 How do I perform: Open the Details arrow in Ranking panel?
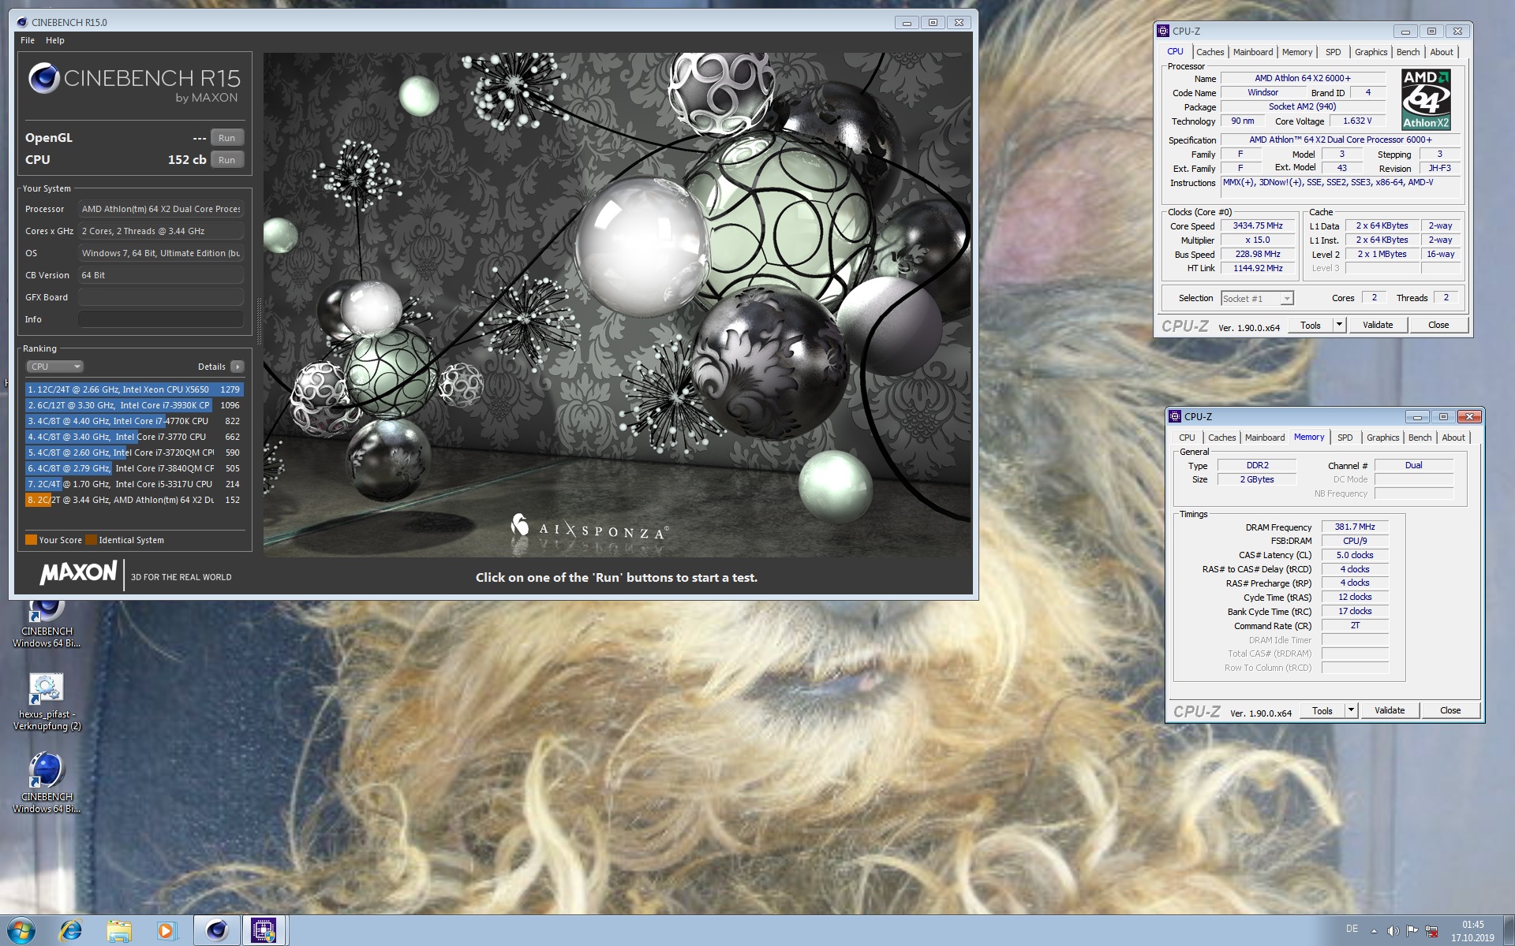238,367
